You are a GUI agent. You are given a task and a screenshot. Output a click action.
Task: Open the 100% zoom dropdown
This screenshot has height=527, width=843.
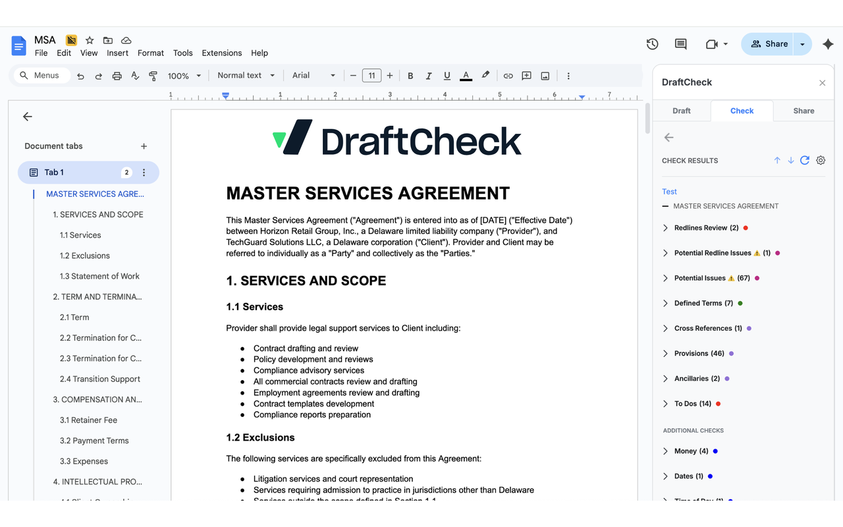pyautogui.click(x=184, y=76)
